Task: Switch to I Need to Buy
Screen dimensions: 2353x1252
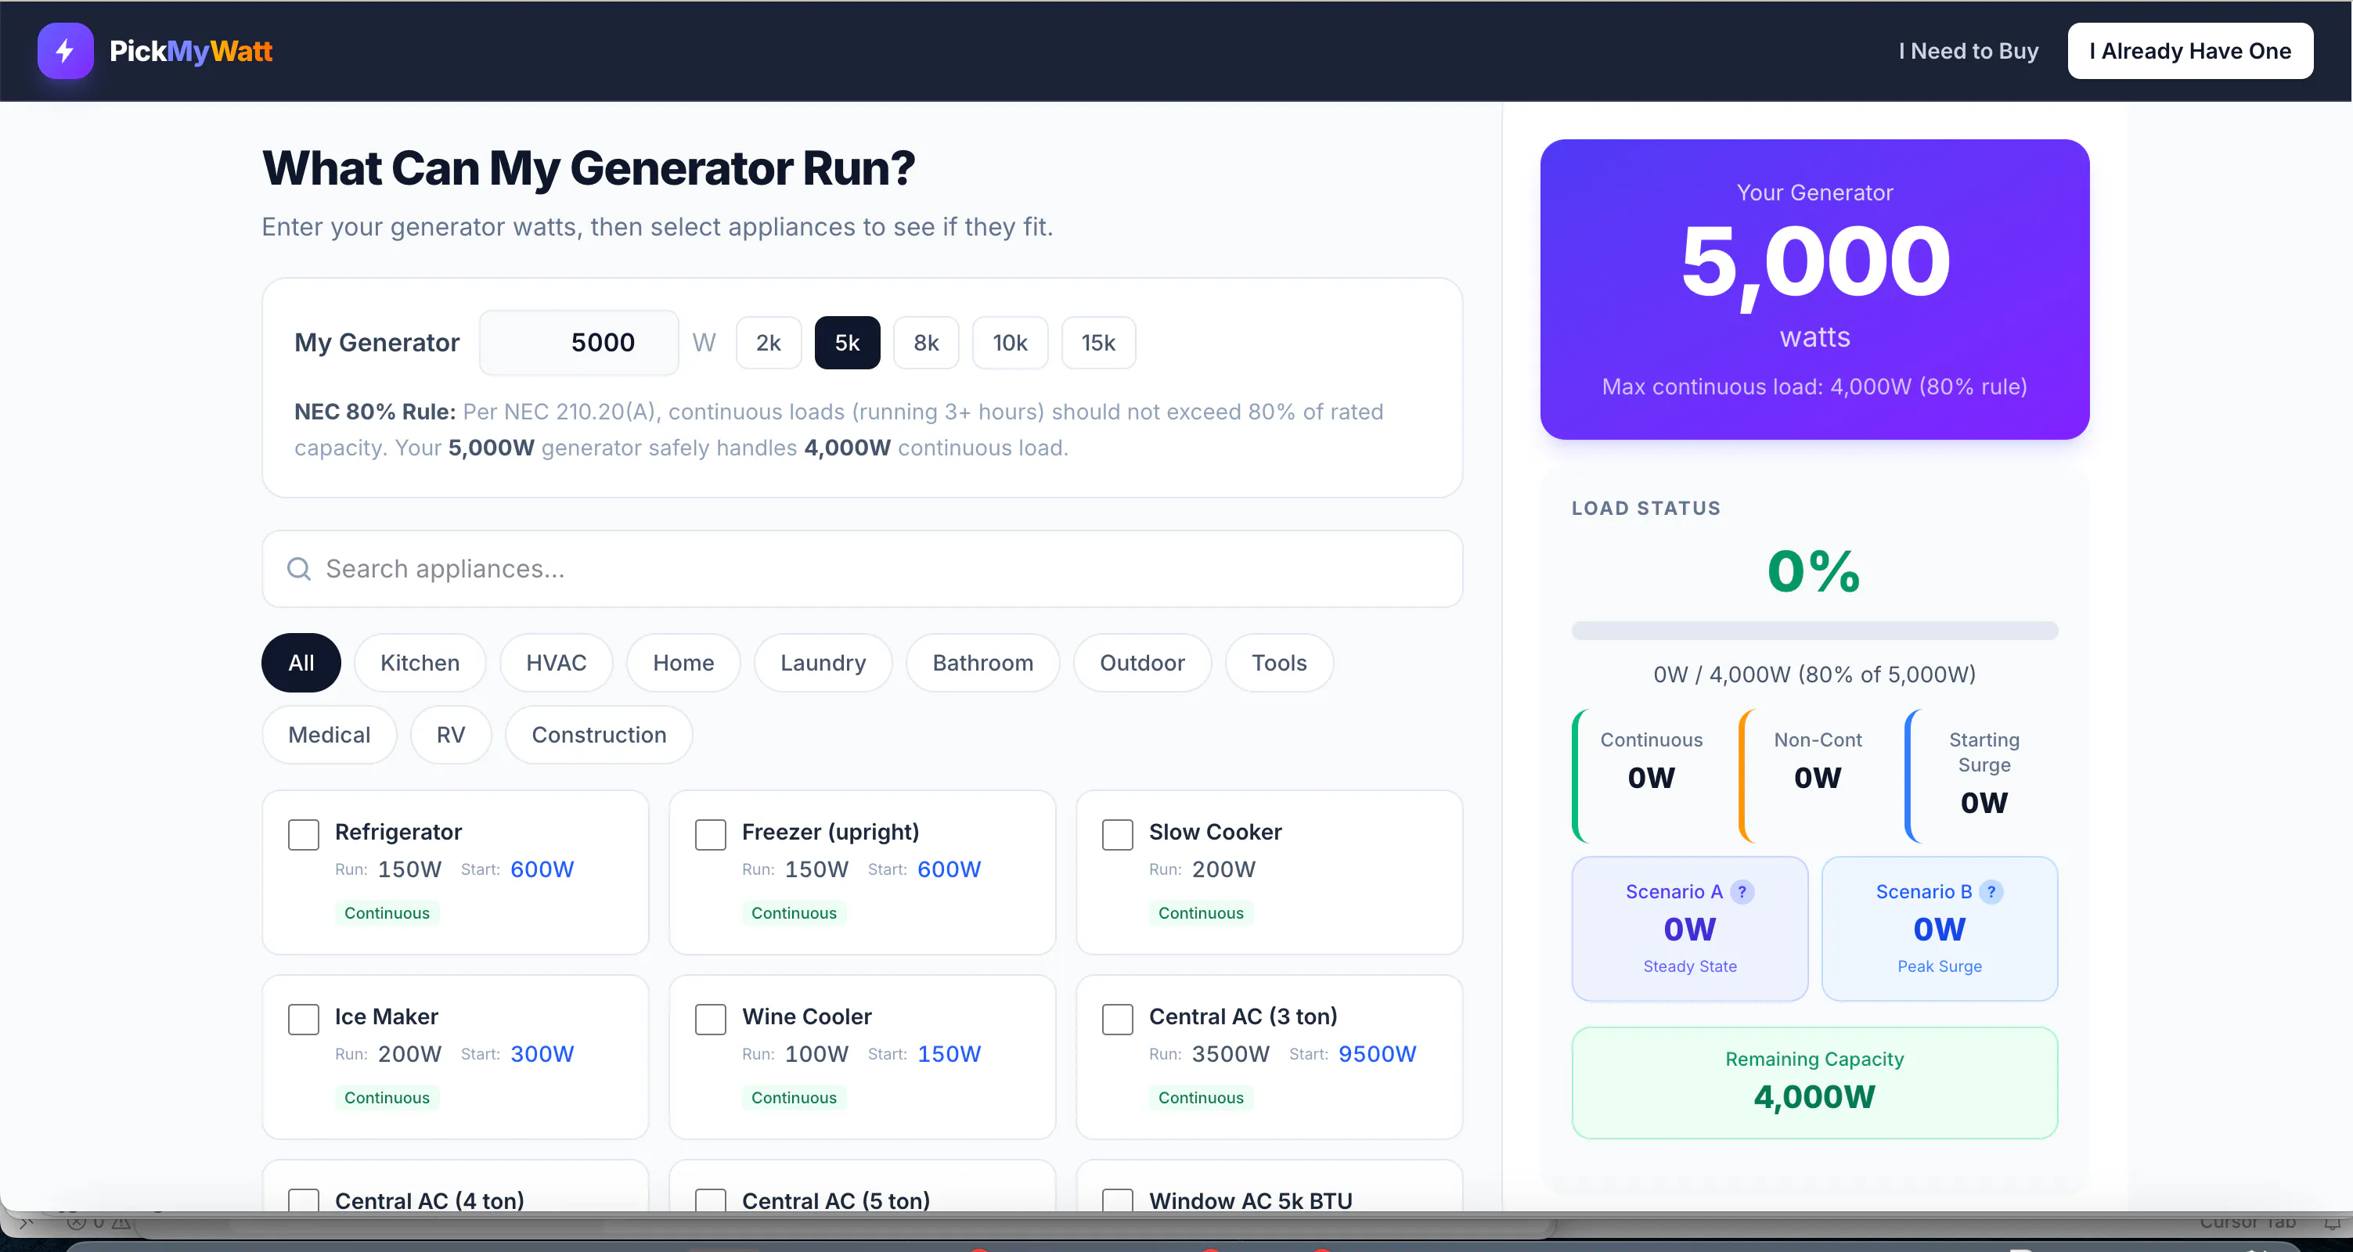Action: tap(1968, 51)
